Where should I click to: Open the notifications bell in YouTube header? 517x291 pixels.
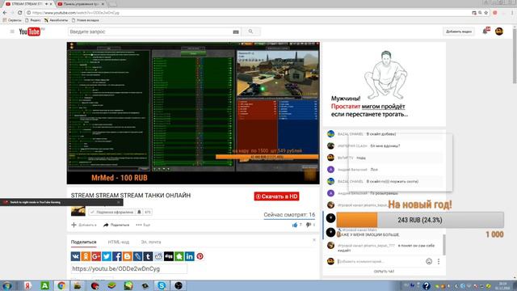click(x=485, y=32)
